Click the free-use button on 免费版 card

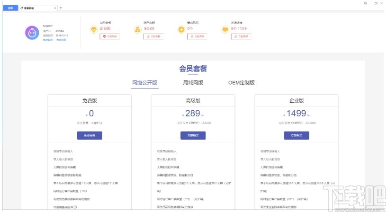[90, 135]
